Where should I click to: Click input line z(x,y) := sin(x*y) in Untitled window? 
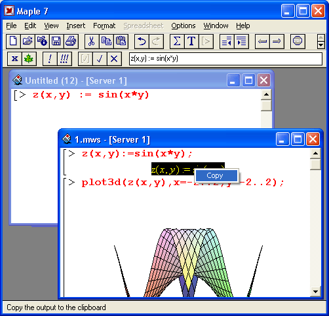(x=90, y=95)
